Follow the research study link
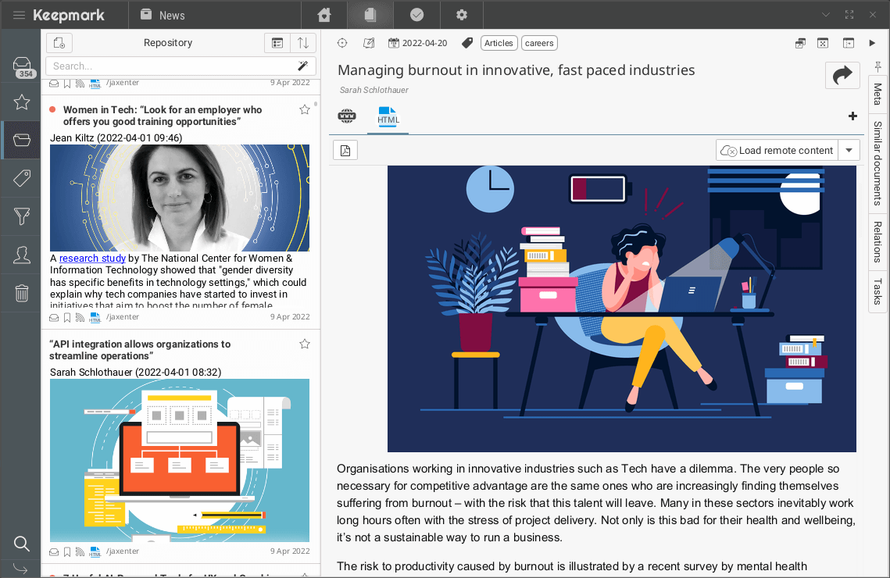Screen dimensions: 890x578 click(92, 259)
